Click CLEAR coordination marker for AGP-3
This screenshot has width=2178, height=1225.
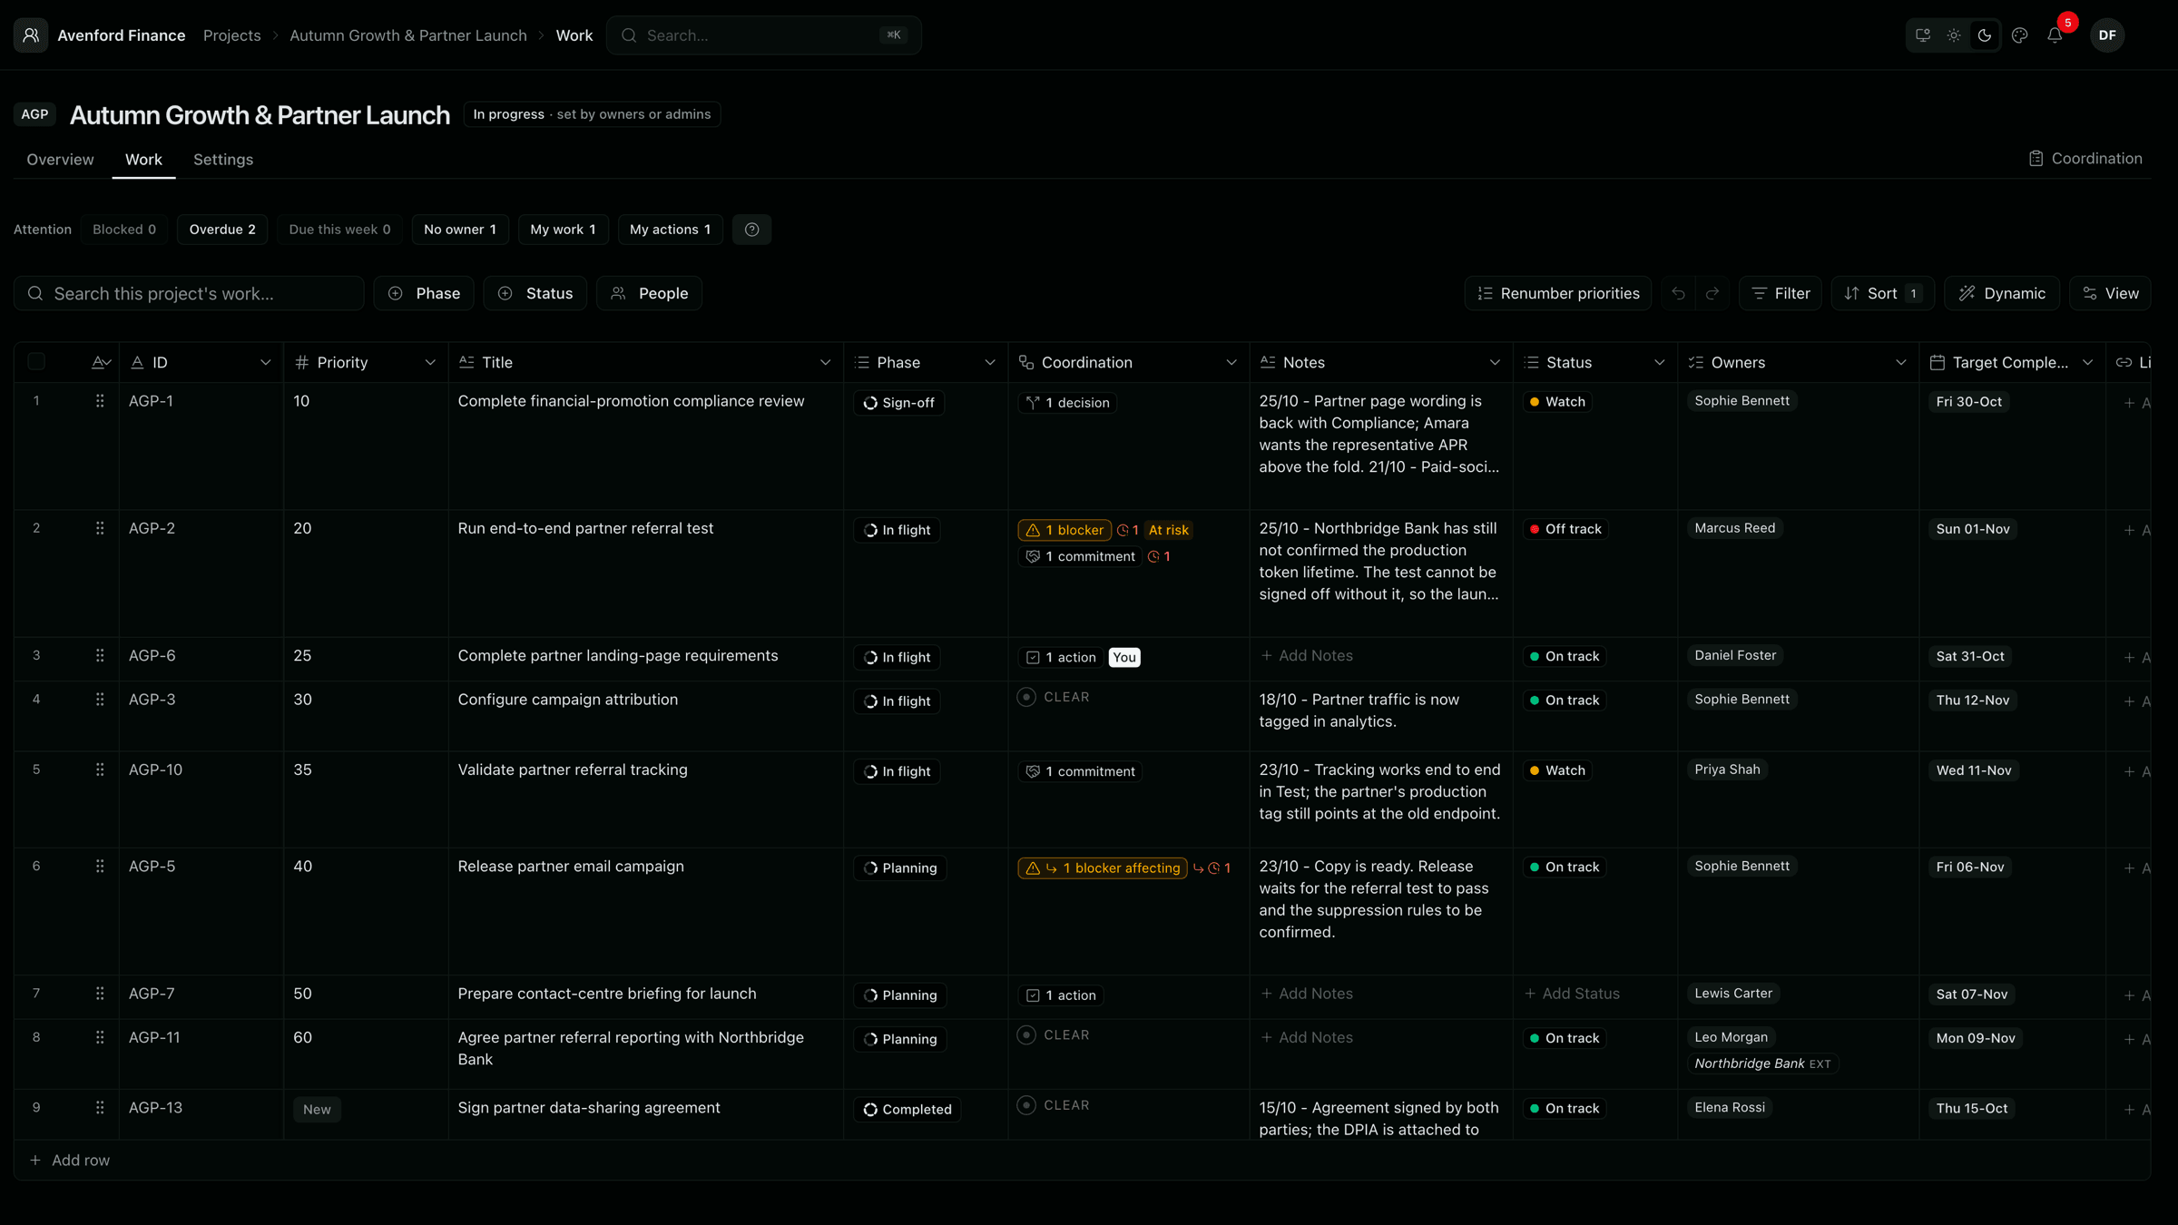click(x=1055, y=697)
